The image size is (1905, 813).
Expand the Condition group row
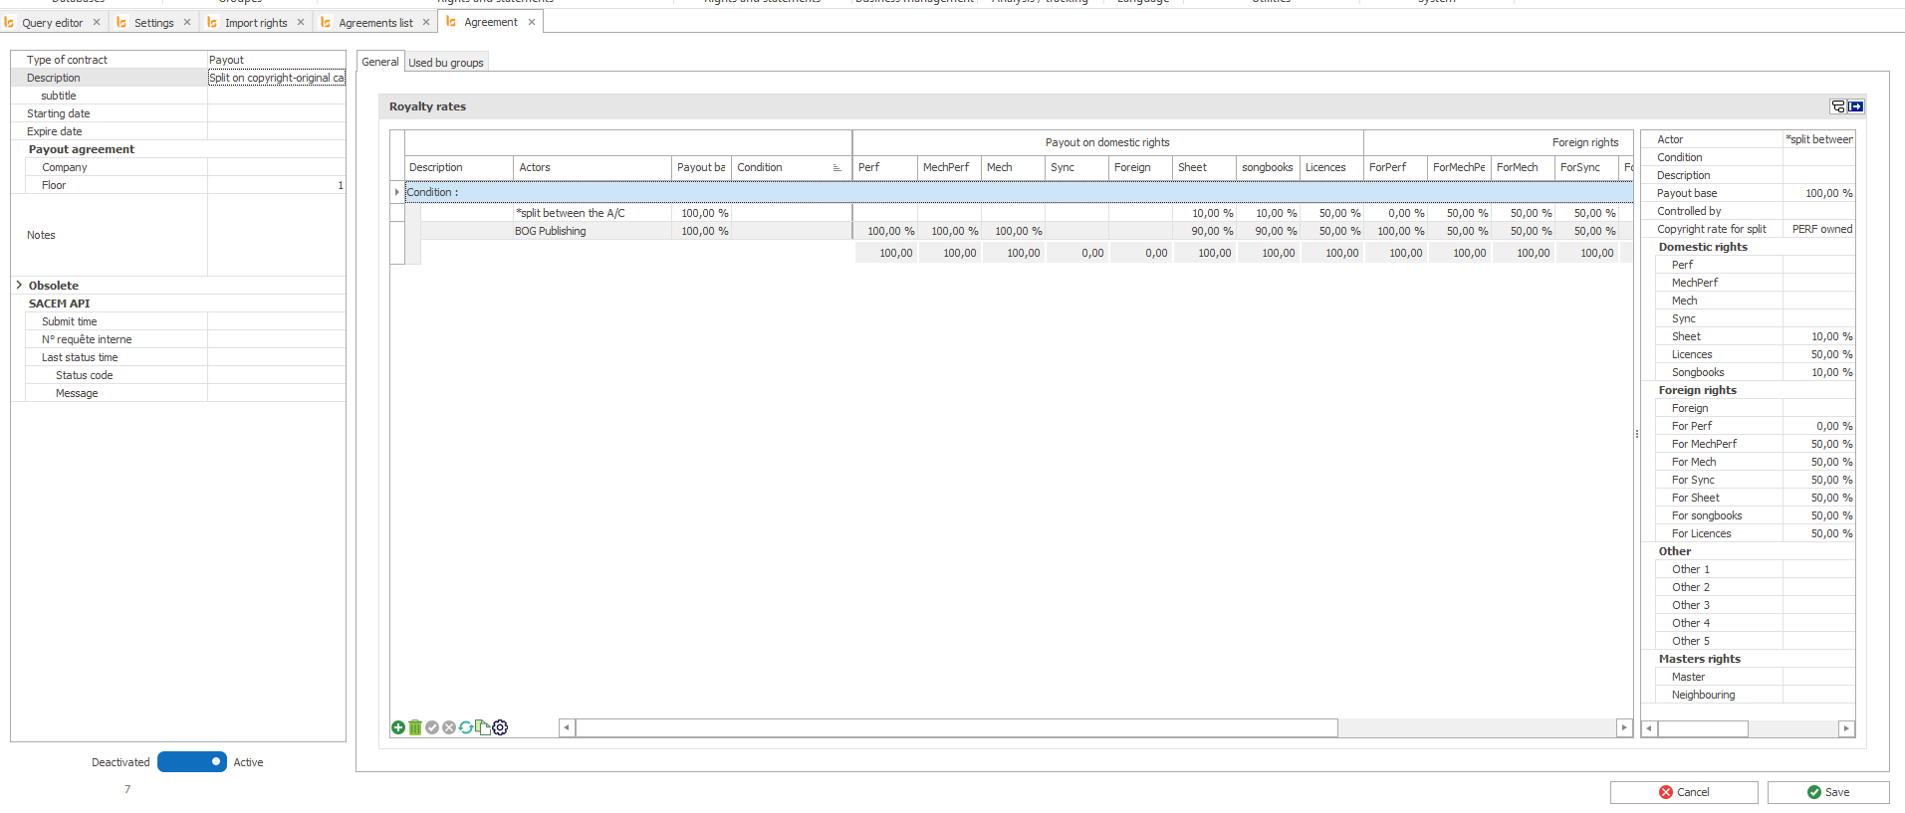pyautogui.click(x=397, y=192)
